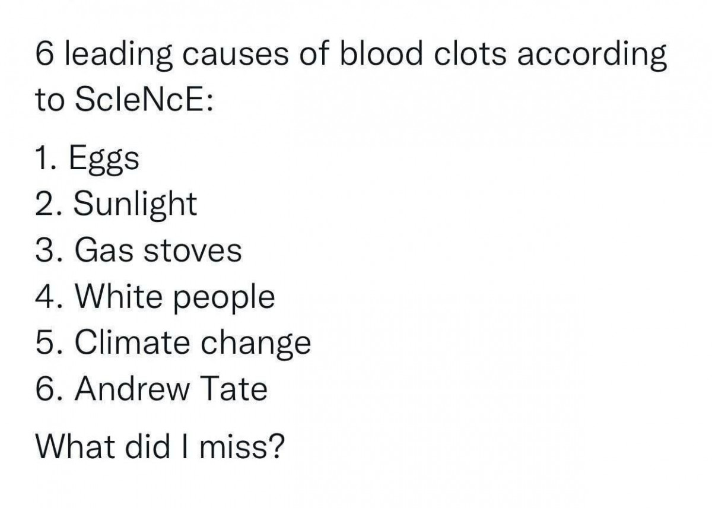Select list item 1, Eggs
This screenshot has width=712, height=508.
(x=87, y=158)
